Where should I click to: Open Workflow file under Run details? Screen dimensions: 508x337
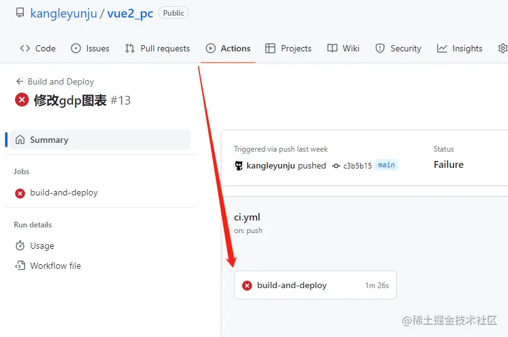point(55,266)
